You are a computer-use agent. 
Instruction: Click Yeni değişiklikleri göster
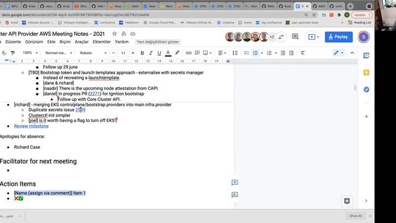coord(158,42)
